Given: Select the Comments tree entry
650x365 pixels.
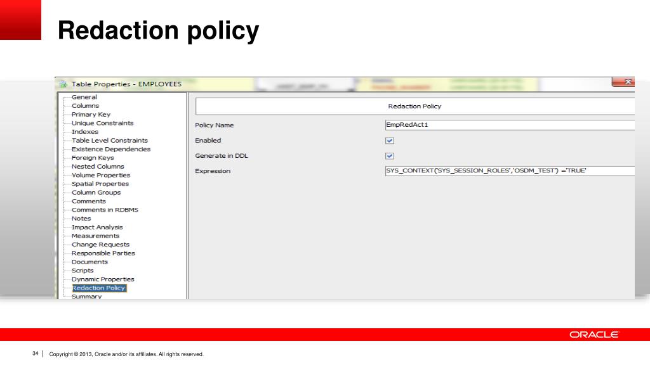Looking at the screenshot, I should click(x=89, y=201).
